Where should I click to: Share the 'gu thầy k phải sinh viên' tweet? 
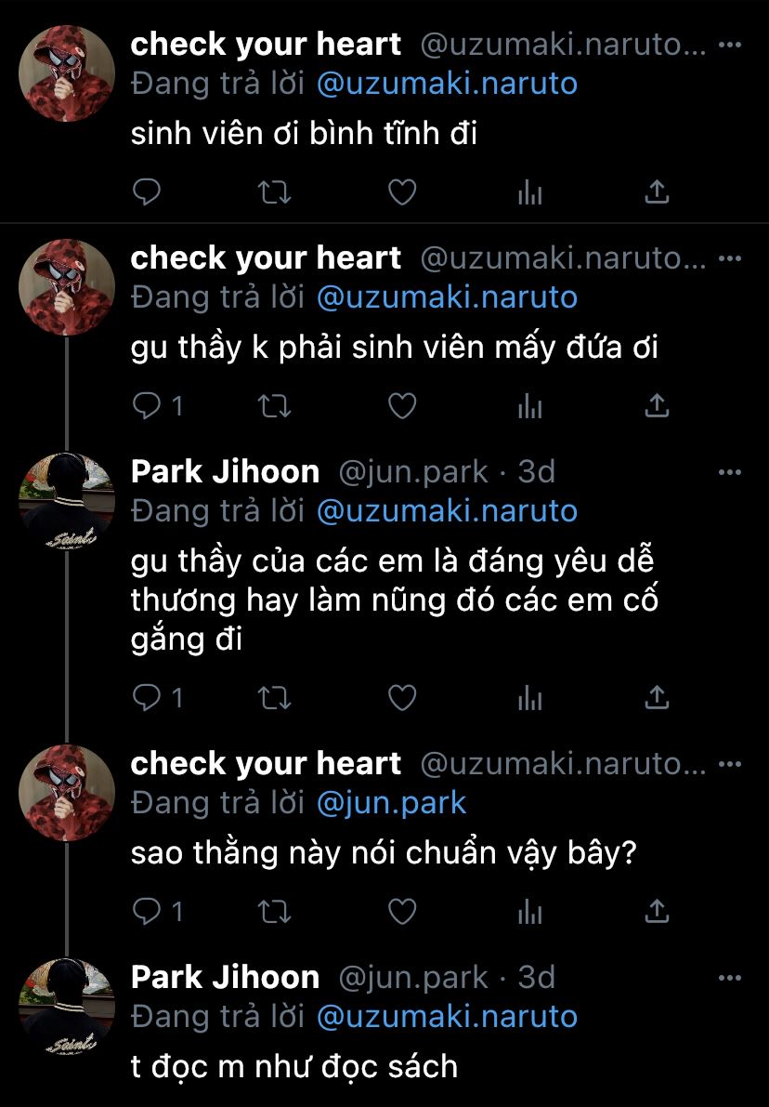point(657,406)
